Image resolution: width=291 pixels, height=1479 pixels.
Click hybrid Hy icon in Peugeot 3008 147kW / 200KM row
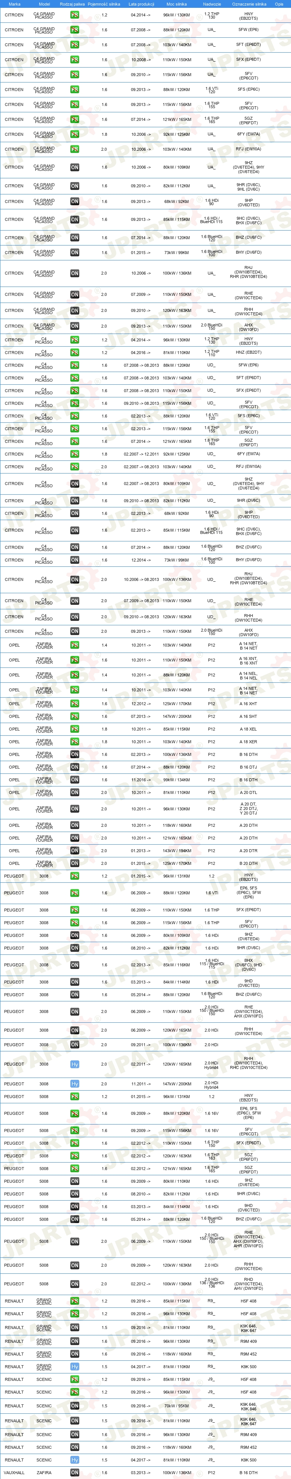(x=74, y=1084)
